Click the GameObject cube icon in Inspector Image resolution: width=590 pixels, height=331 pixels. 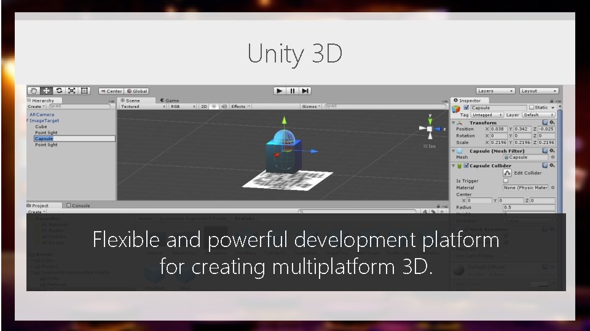[456, 109]
